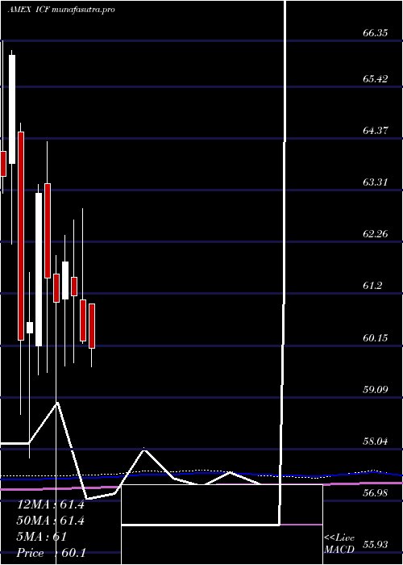
Task: Select the 55.93 price axis label
Action: (x=376, y=545)
